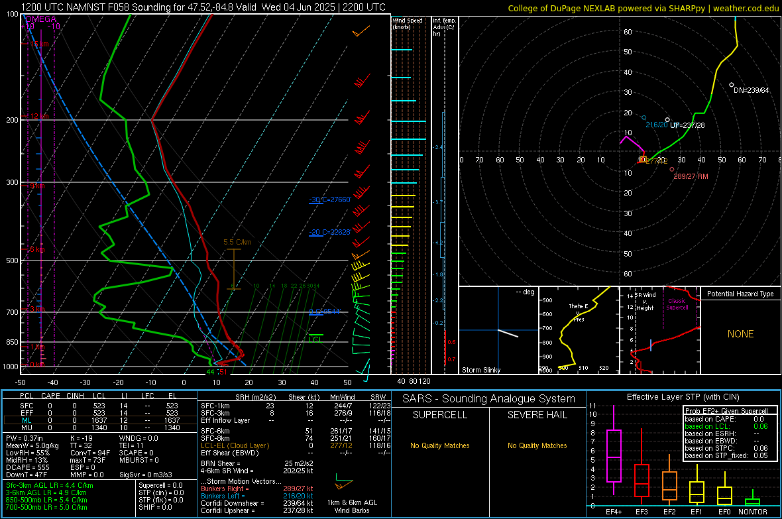Select the OMEGA label on the skew-T
This screenshot has height=519, width=782.
(x=41, y=19)
